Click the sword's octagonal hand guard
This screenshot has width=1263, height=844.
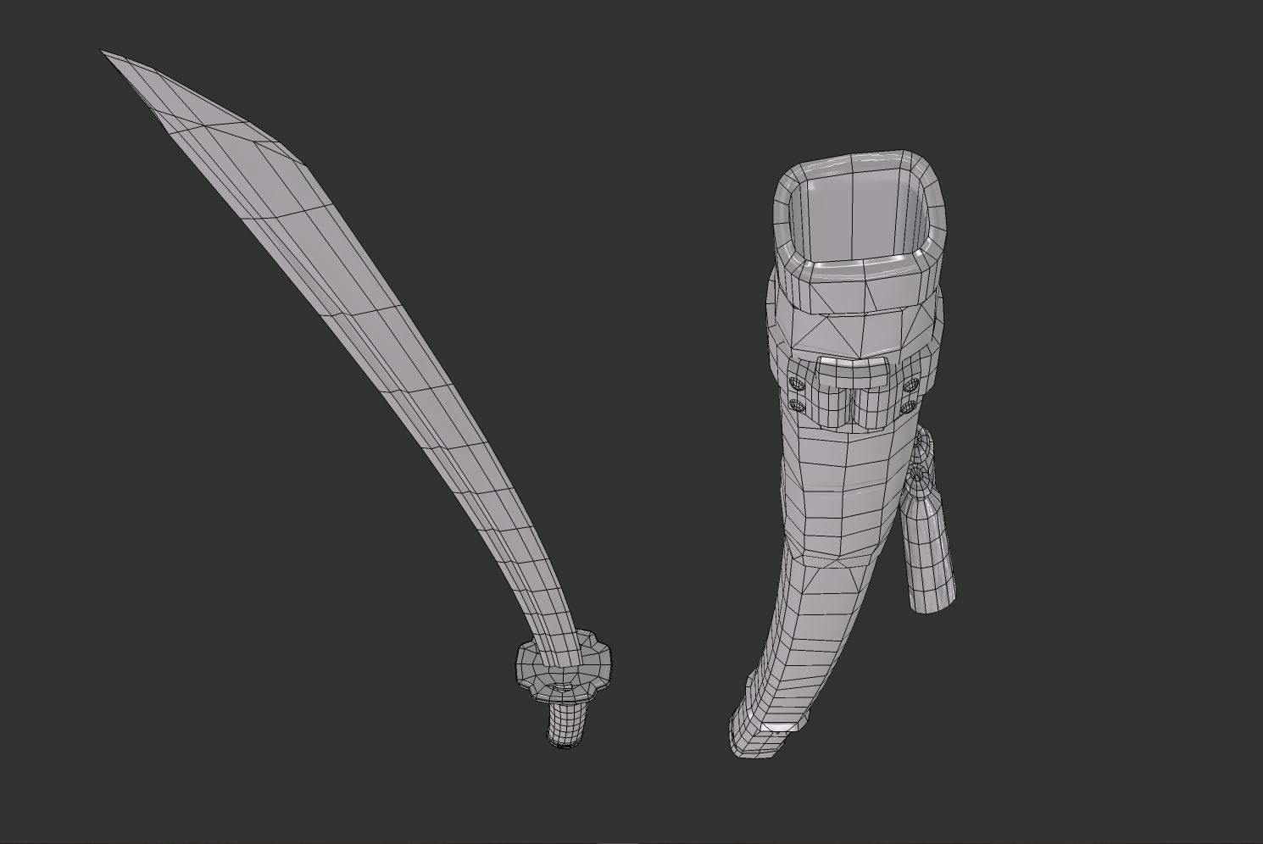[x=565, y=669]
